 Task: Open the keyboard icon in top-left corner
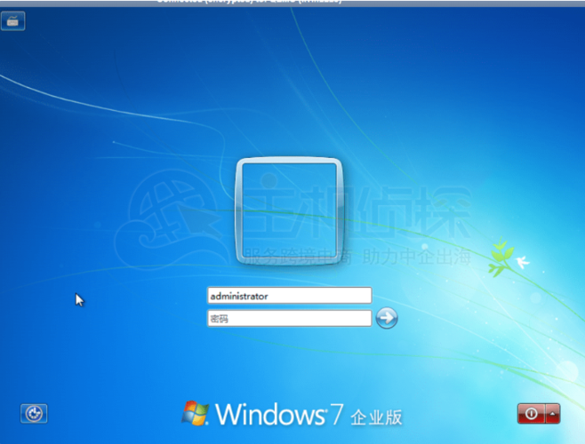coord(13,21)
